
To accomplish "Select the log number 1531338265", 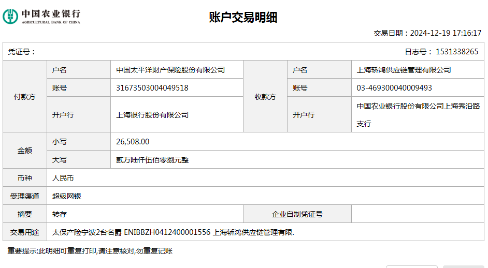I will [x=457, y=52].
